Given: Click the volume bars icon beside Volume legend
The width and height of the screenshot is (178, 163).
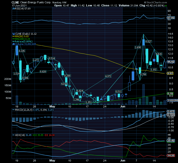Looking at the screenshot, I should 14,44.
